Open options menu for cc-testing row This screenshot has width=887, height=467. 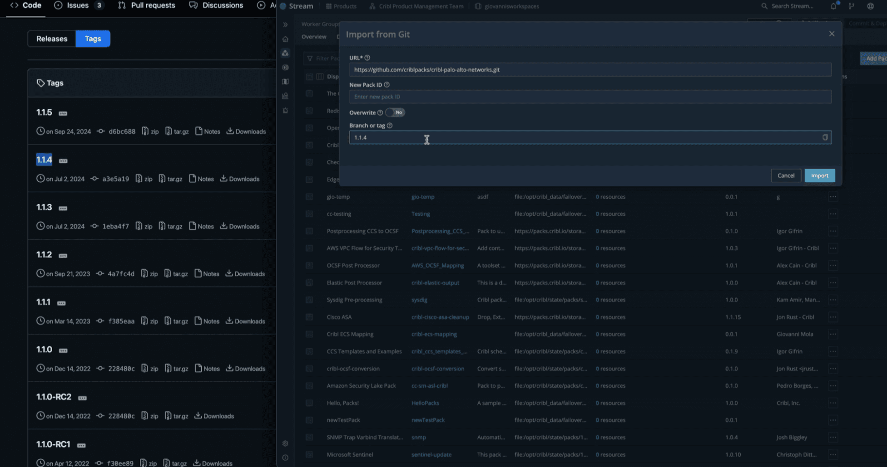click(x=832, y=214)
